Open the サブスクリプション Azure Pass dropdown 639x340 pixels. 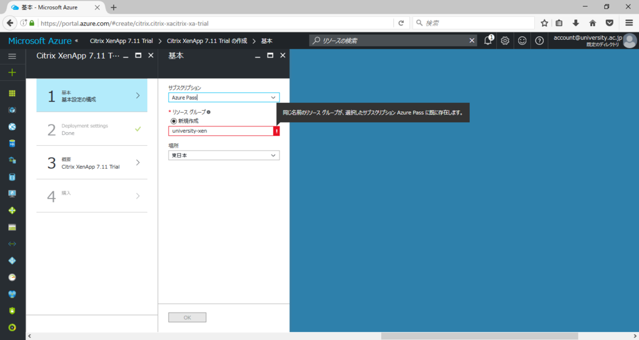(224, 98)
